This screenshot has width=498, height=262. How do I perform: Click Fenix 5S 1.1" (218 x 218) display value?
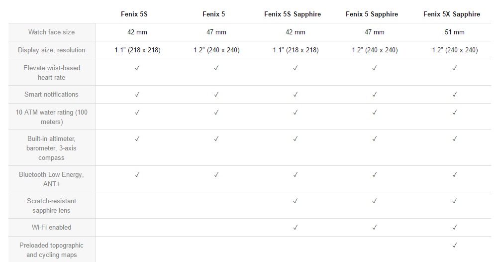click(x=137, y=50)
